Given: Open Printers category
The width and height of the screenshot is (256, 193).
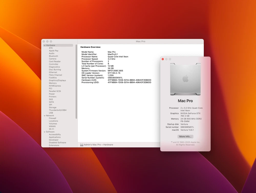Looking at the screenshot, I should [52, 96].
